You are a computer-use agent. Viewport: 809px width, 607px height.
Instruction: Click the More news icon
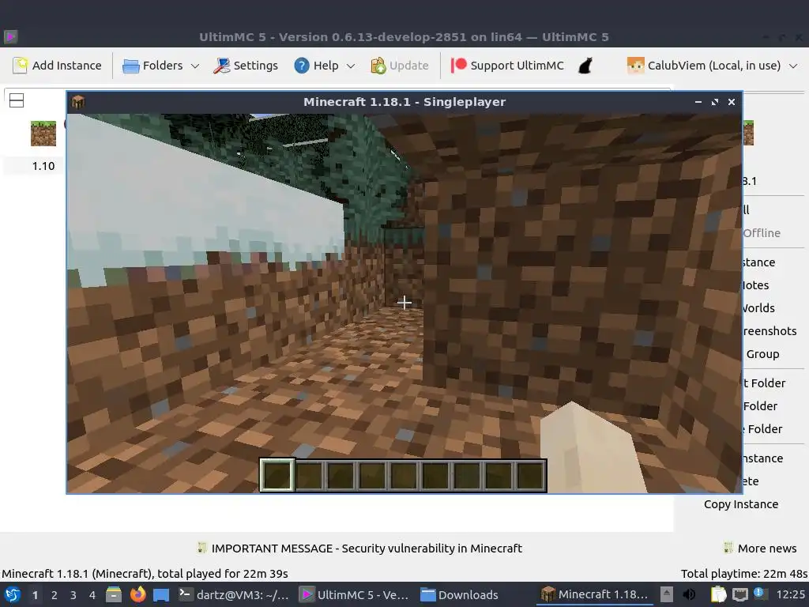pos(728,548)
